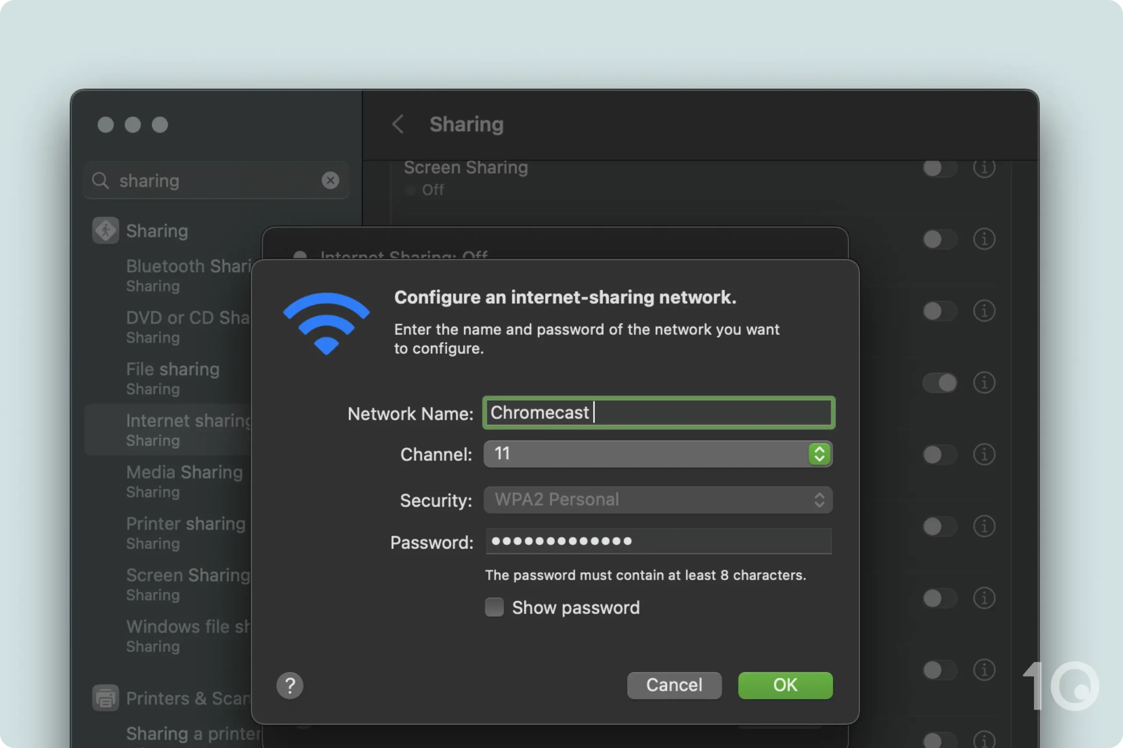Click inside the Network Name field

(658, 413)
